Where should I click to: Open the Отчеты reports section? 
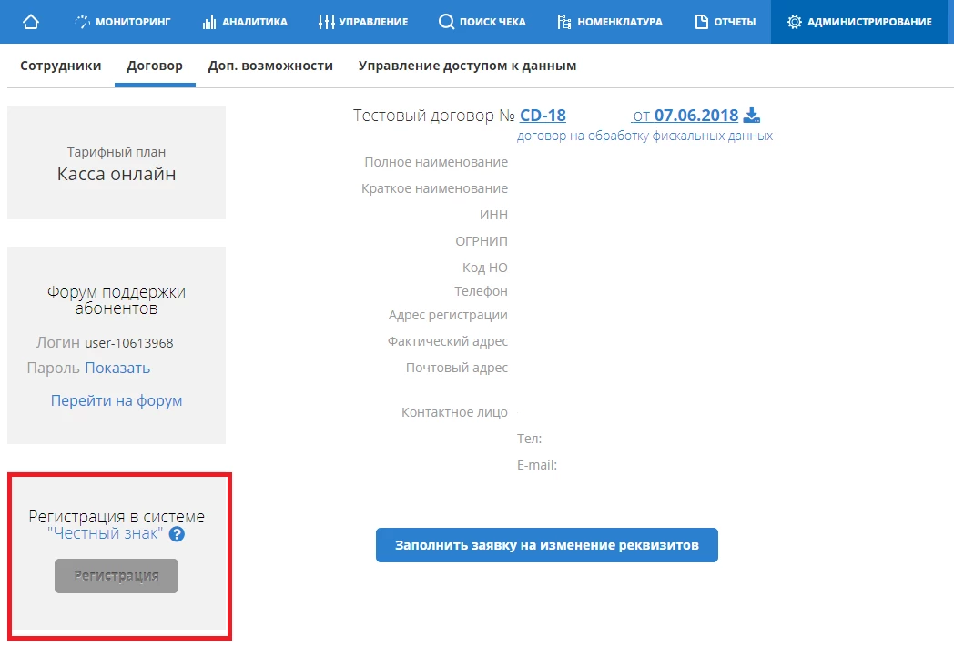[726, 22]
